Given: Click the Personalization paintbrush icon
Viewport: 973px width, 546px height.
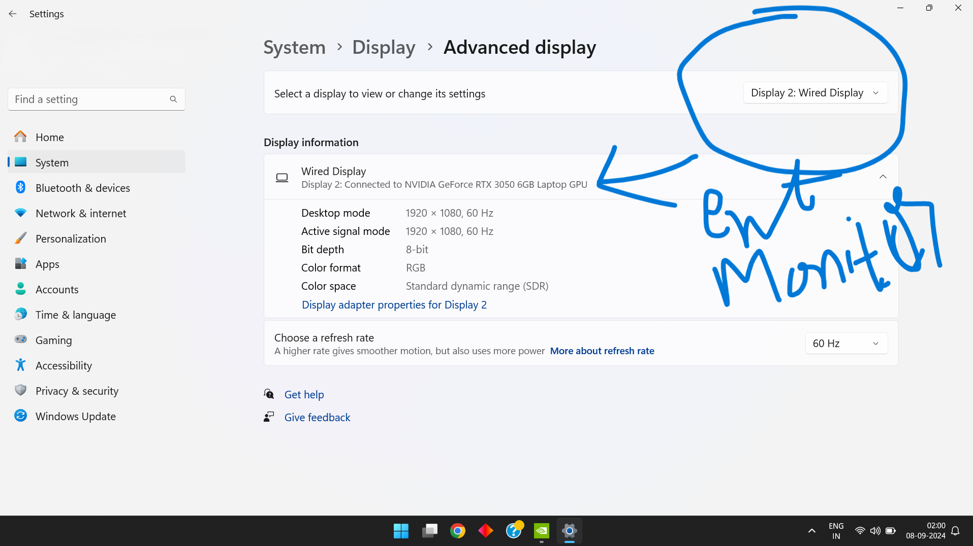Looking at the screenshot, I should (20, 238).
